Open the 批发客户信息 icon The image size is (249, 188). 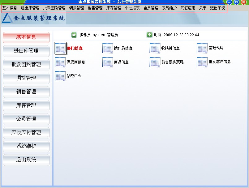tap(202, 62)
